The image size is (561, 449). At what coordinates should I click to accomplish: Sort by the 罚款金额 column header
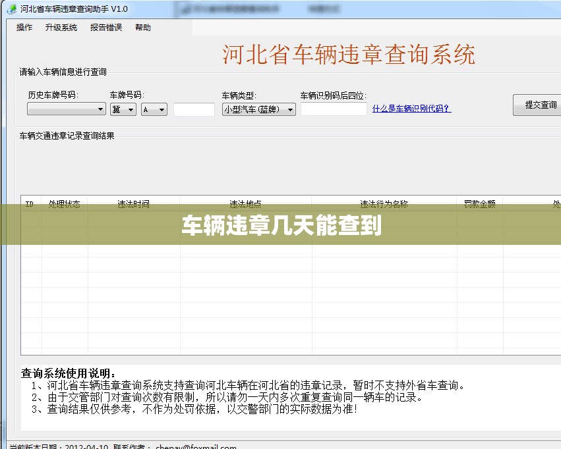[480, 204]
